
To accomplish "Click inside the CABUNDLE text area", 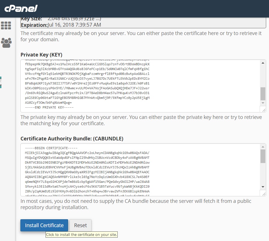I will point(140,170).
